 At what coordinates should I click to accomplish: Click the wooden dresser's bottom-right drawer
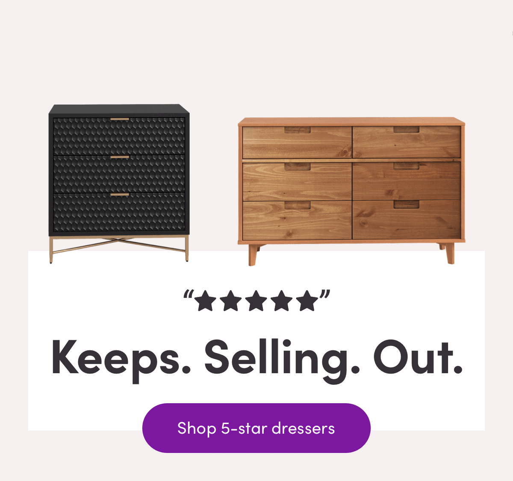coord(407,220)
